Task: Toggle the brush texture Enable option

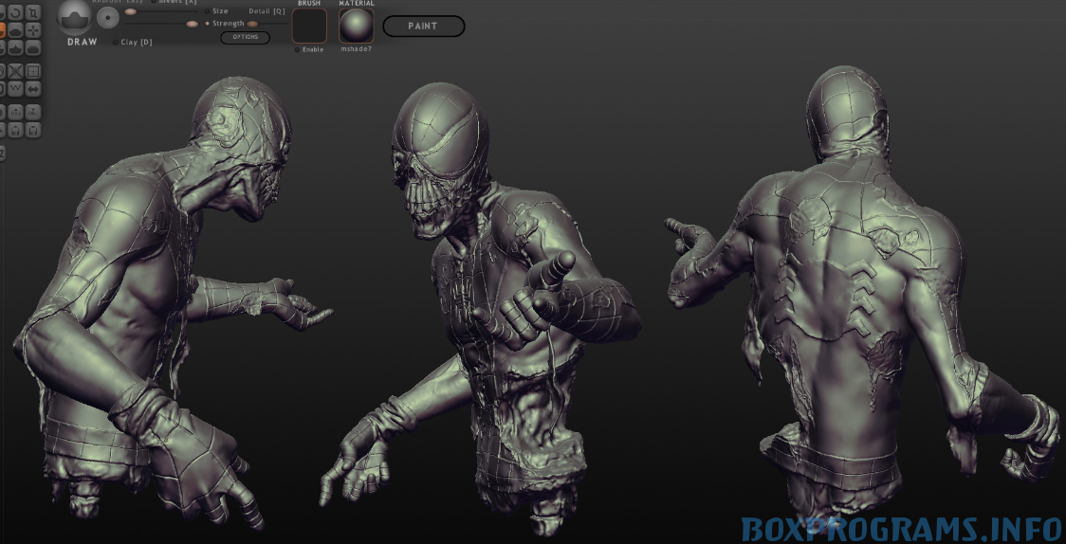Action: click(309, 49)
